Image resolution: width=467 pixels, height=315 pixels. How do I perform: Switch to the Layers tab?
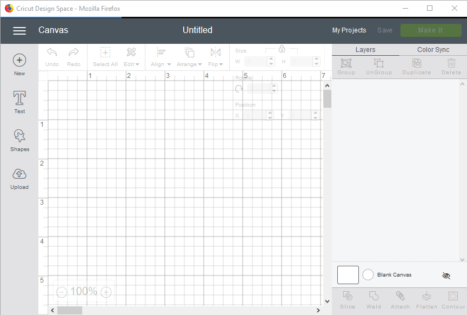click(365, 50)
